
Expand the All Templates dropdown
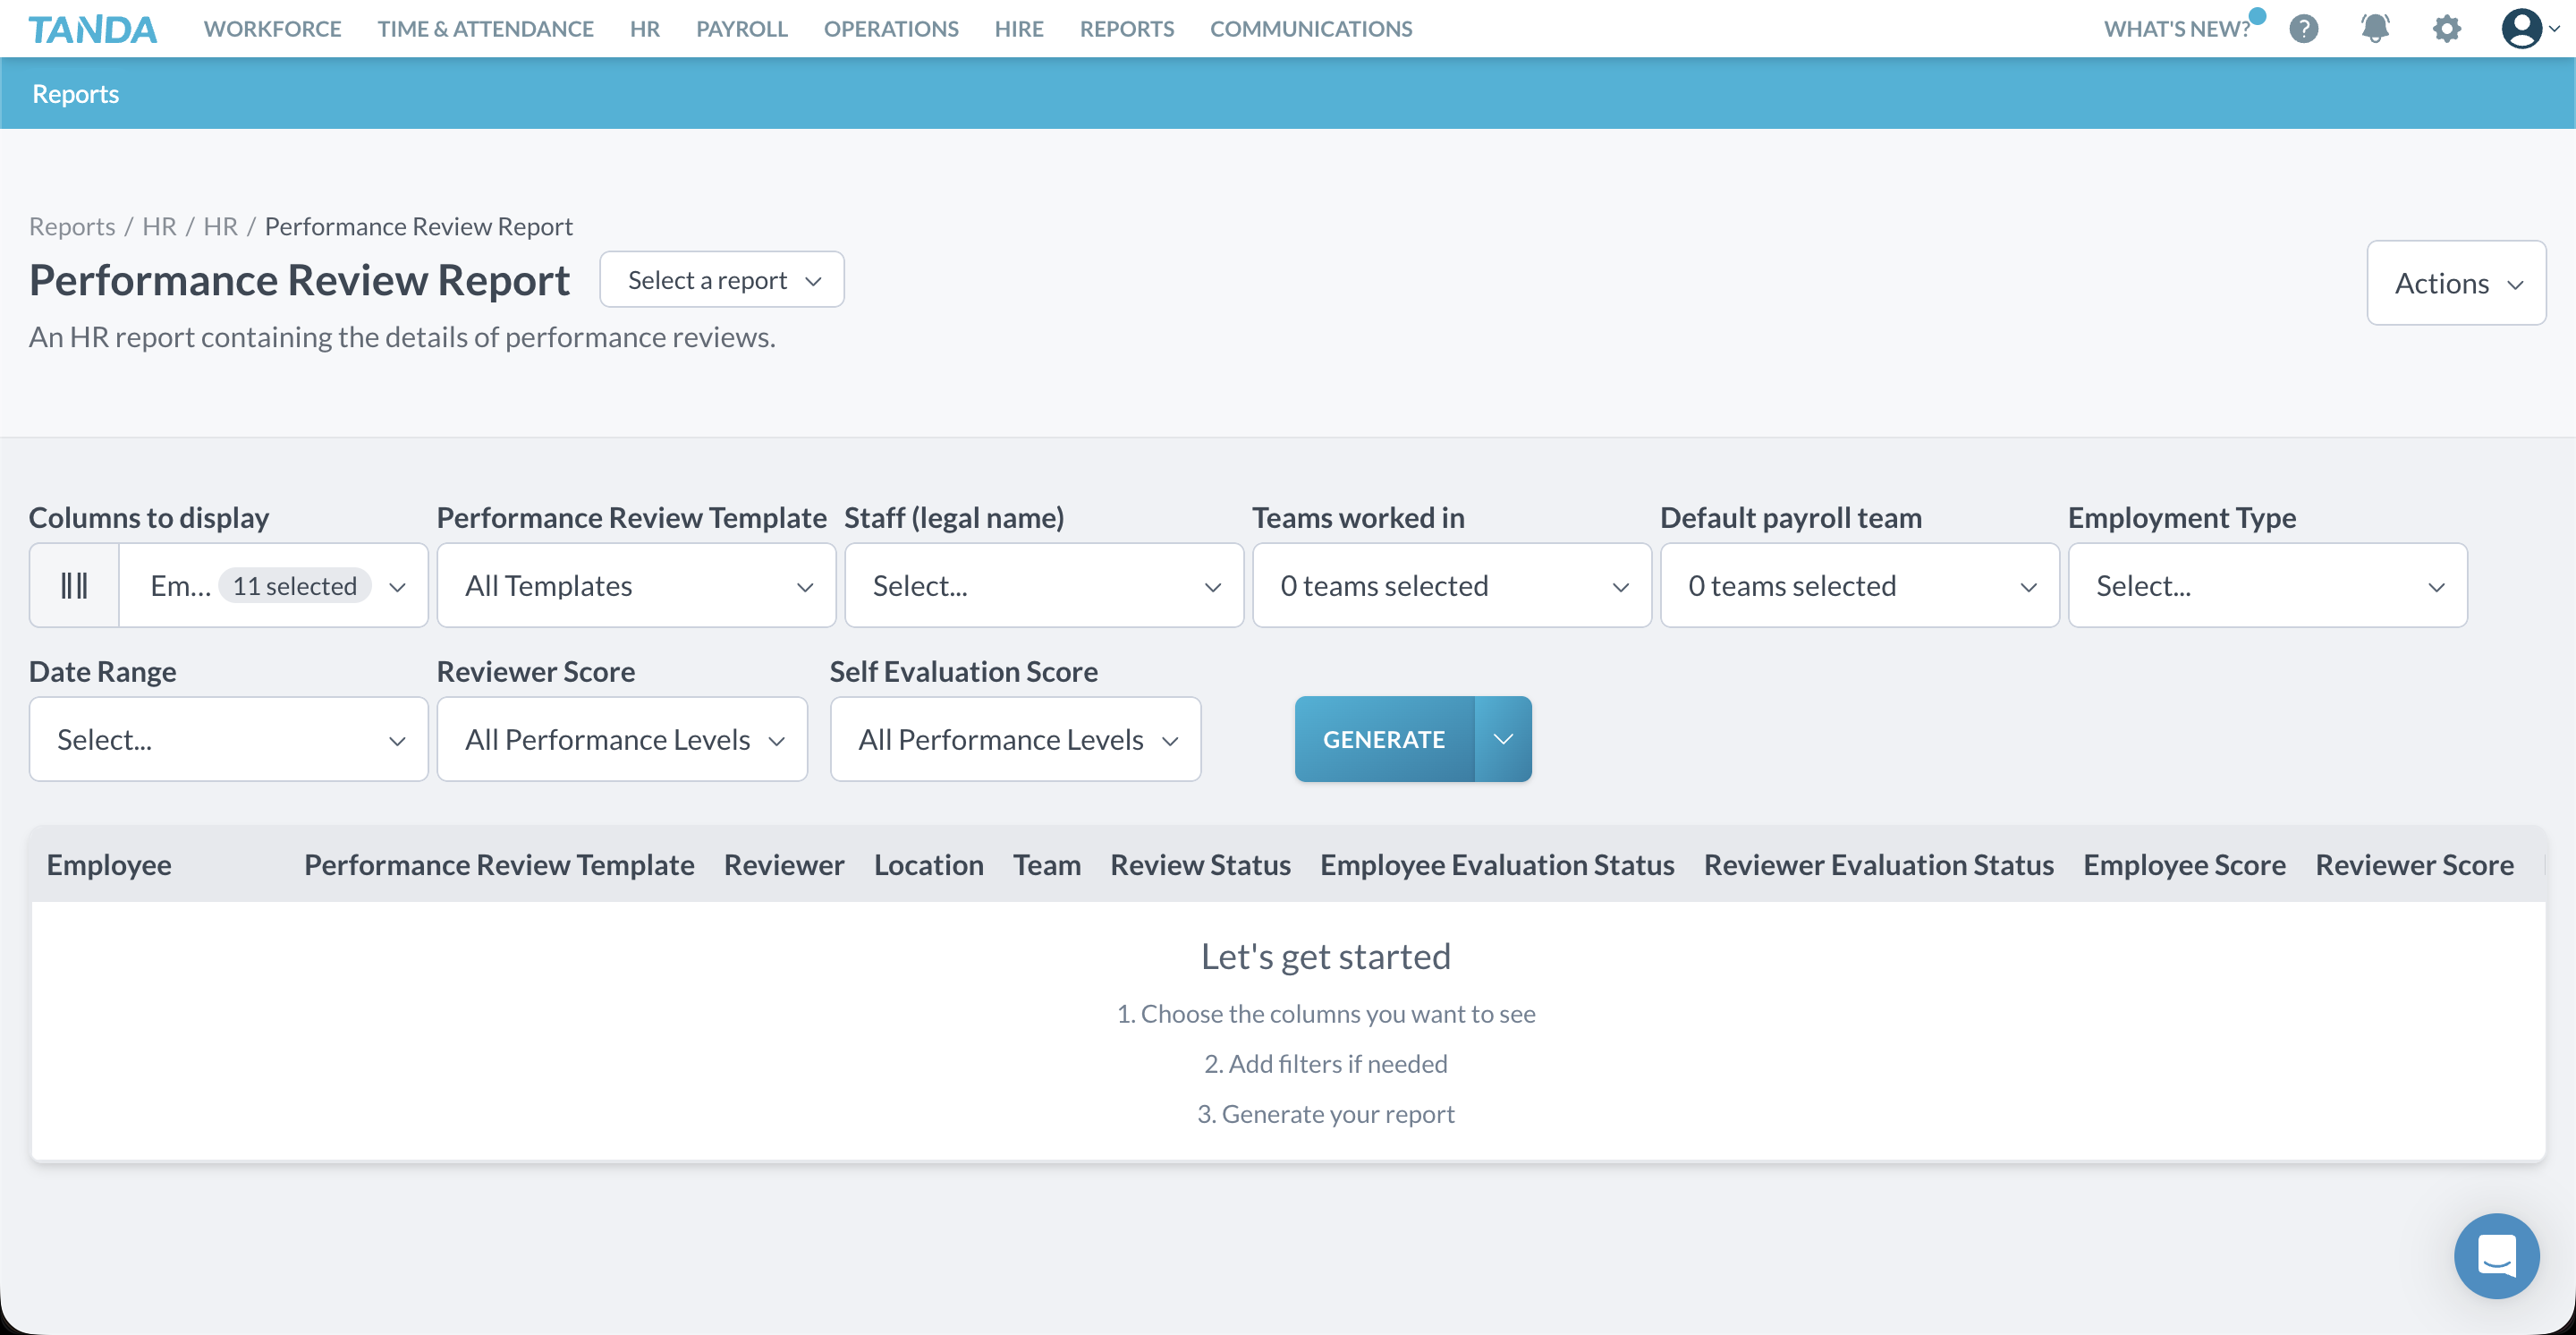(636, 585)
